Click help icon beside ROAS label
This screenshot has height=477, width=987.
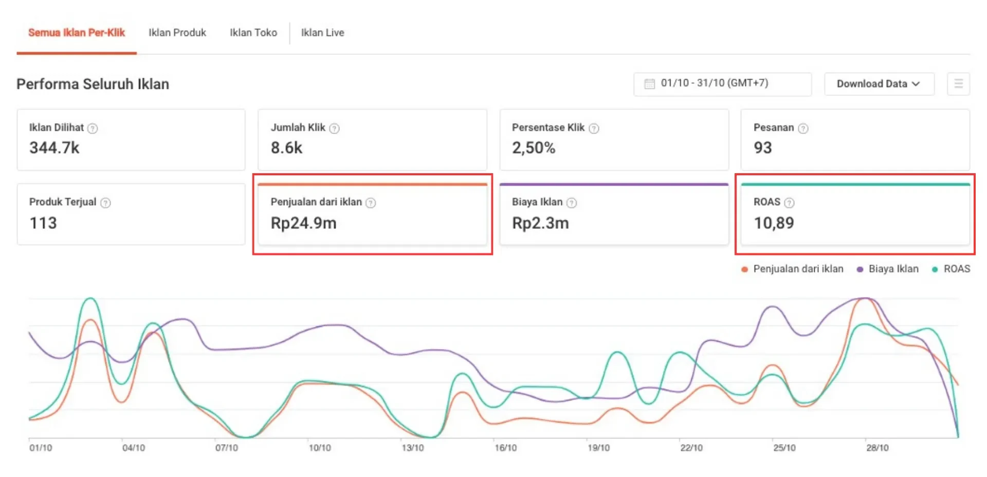pos(789,203)
